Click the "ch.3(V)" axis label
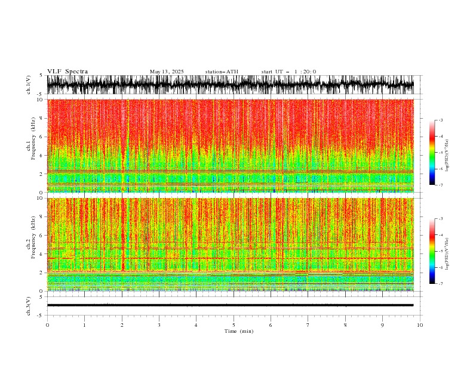473x365 pixels. click(29, 306)
